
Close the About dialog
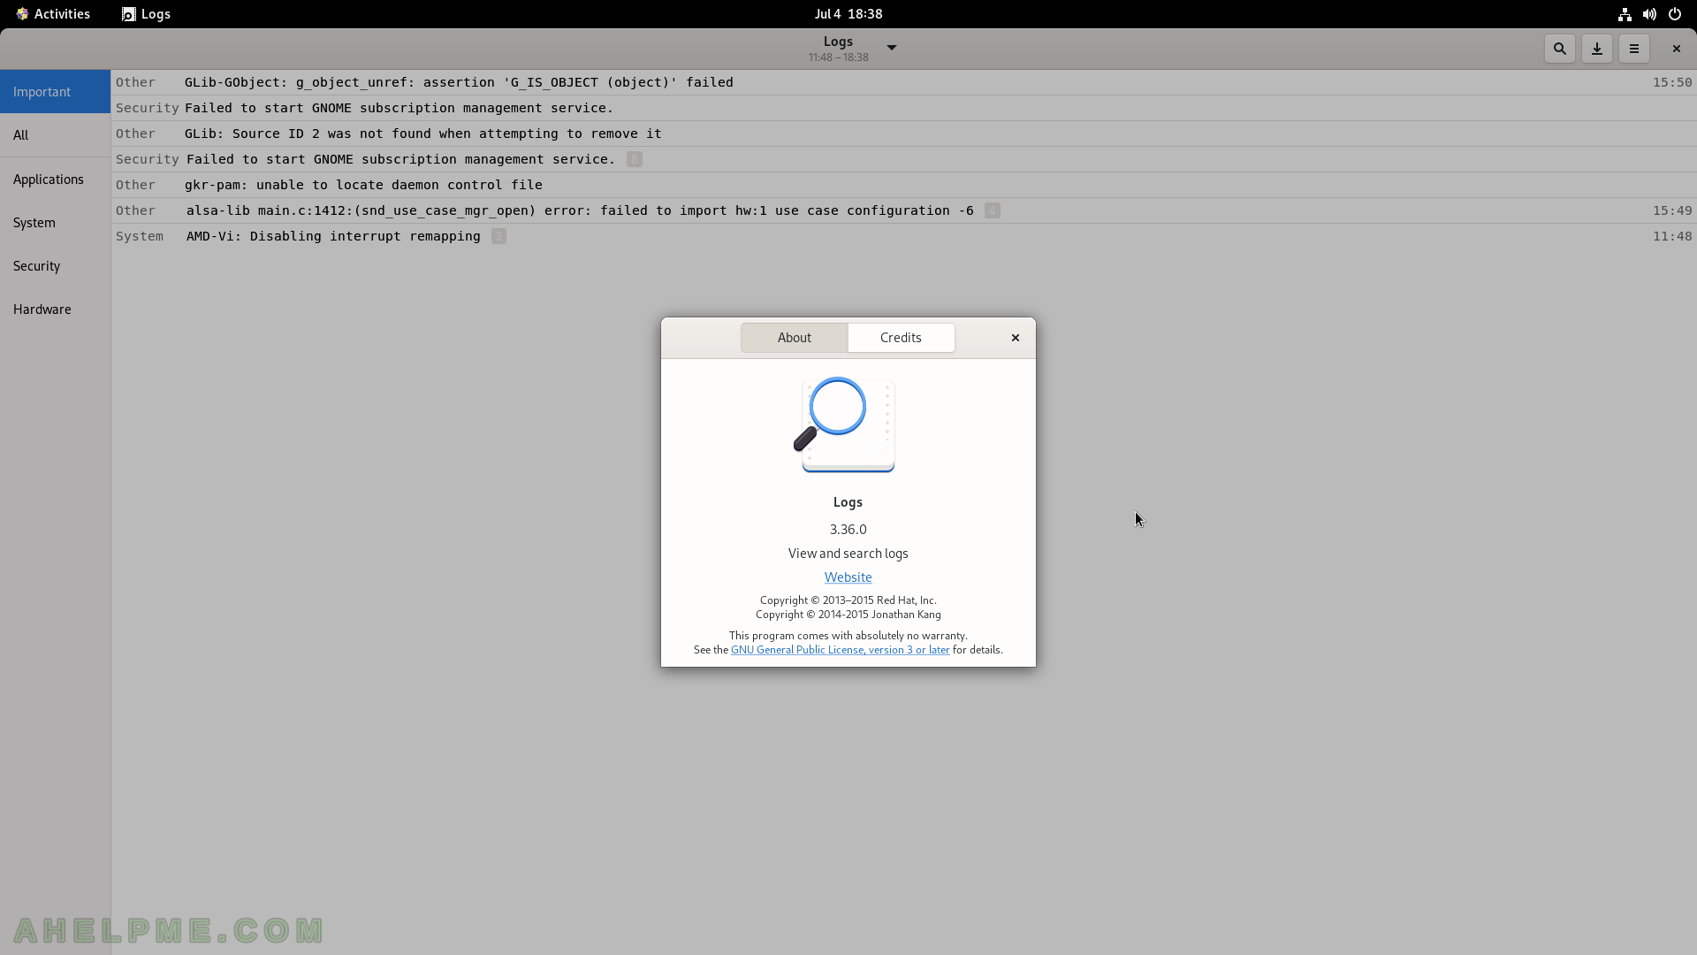point(1015,338)
